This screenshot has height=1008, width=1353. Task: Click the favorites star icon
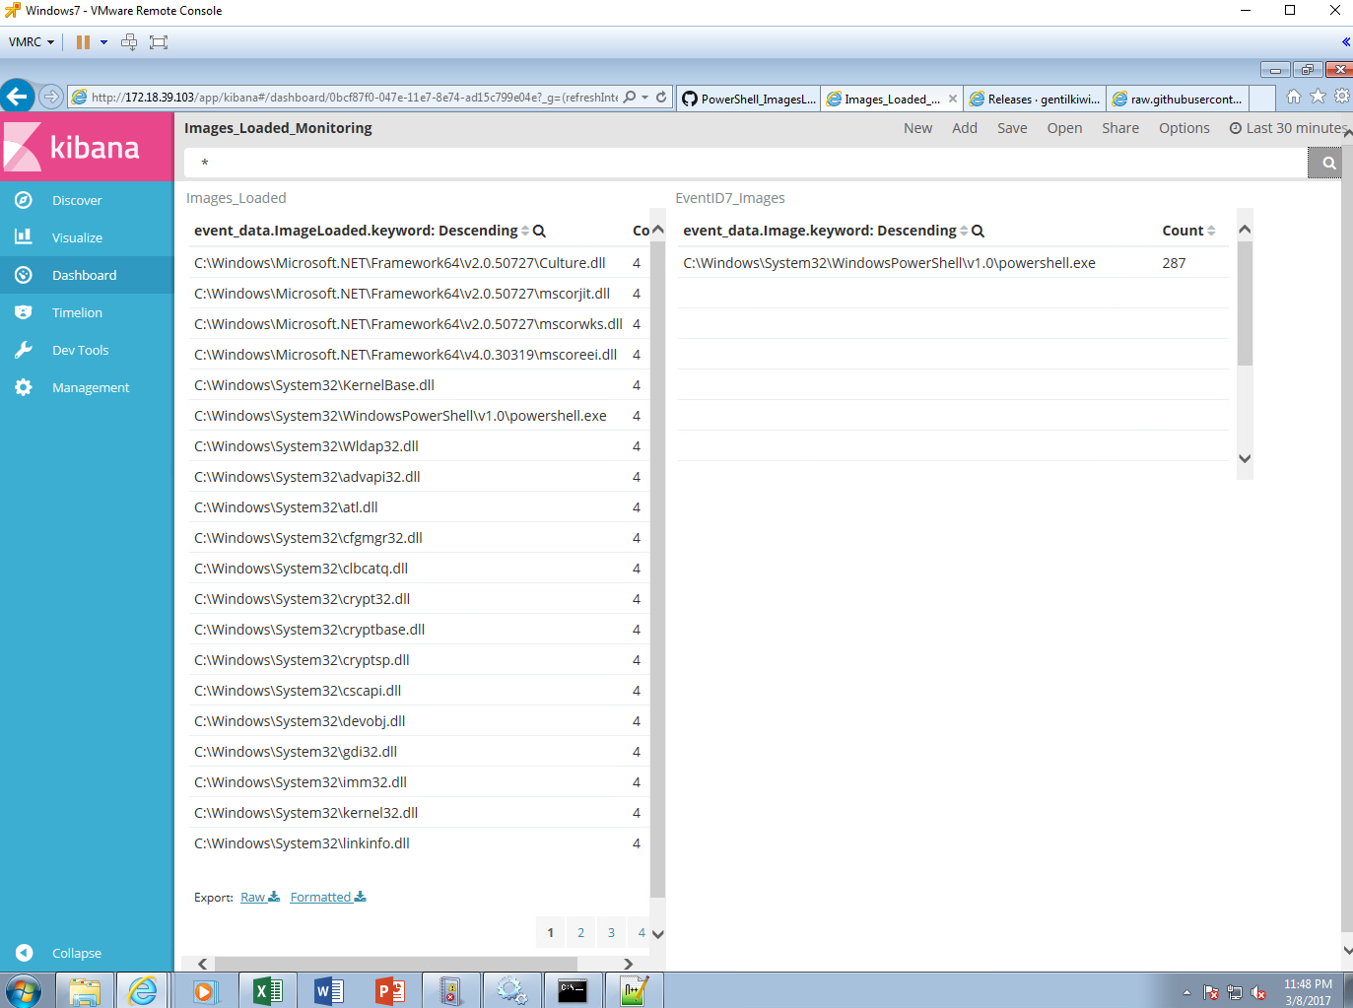coord(1318,97)
